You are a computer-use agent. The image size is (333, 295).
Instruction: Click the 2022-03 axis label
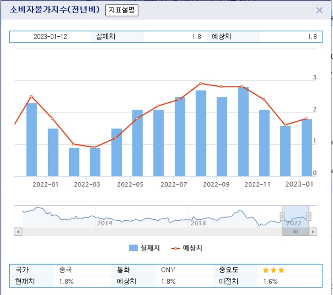click(x=87, y=184)
